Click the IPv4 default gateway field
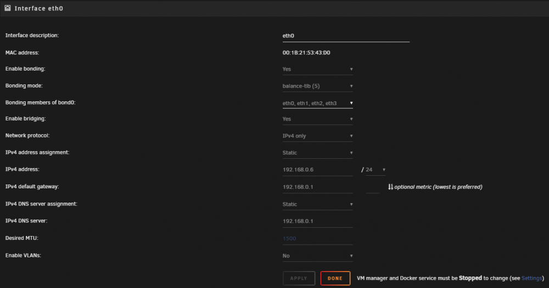The width and height of the screenshot is (549, 288). [317, 187]
